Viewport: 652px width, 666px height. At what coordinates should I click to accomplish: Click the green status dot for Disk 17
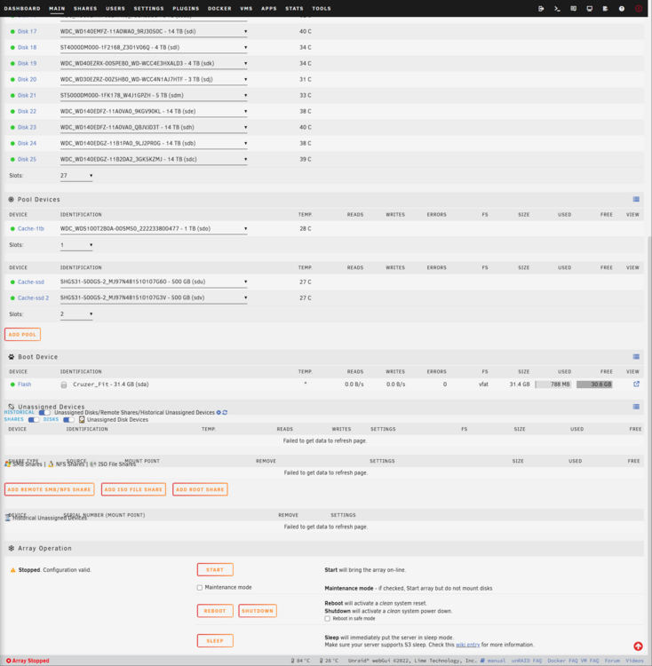[x=12, y=31]
